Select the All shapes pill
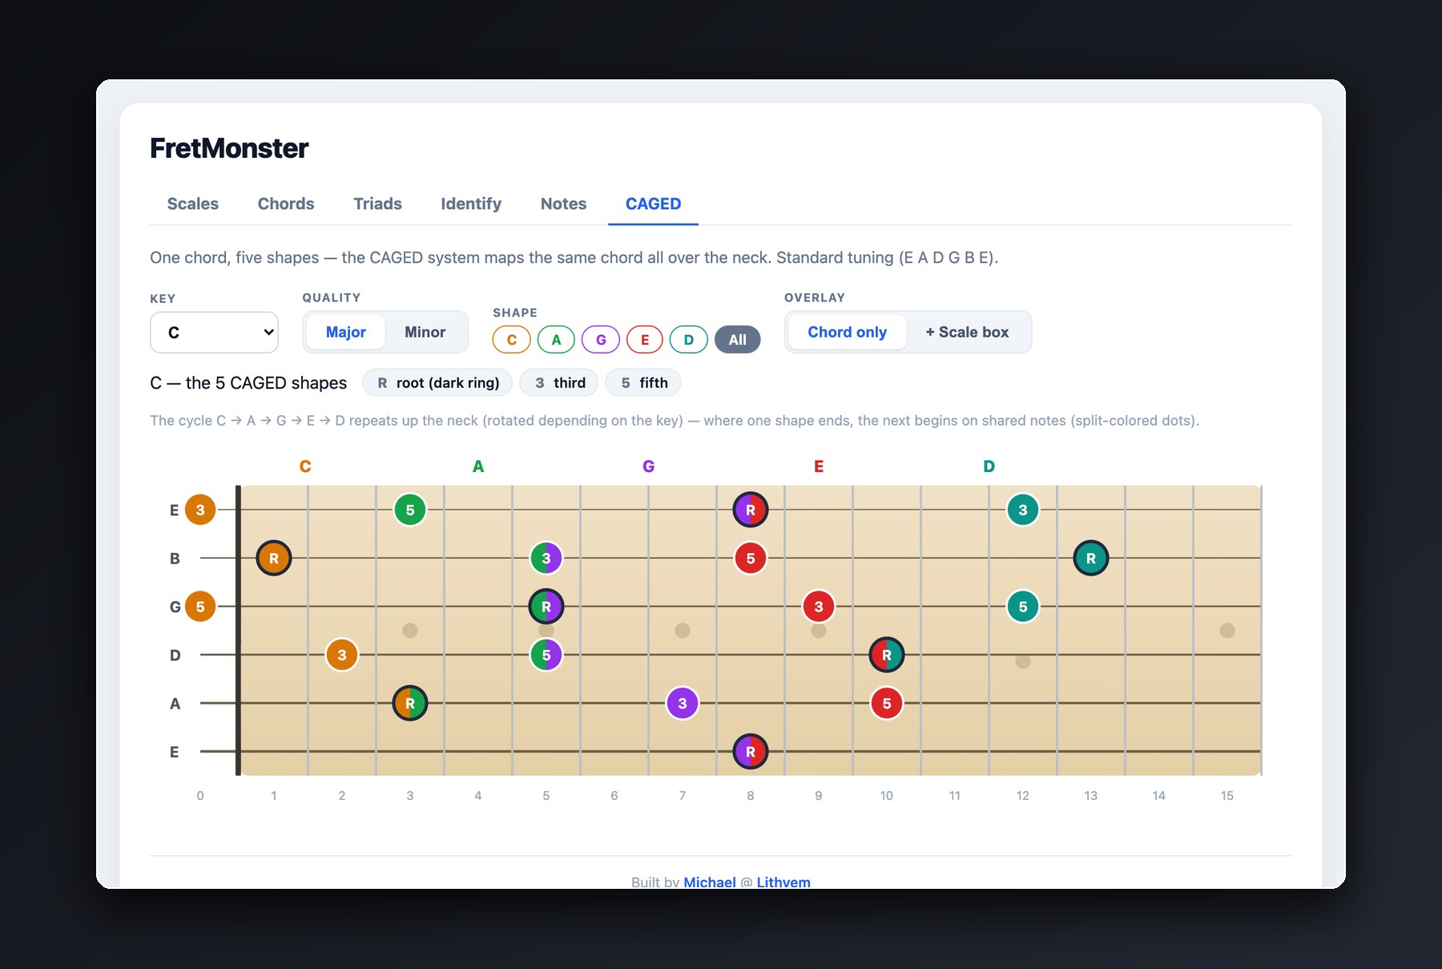 (738, 340)
